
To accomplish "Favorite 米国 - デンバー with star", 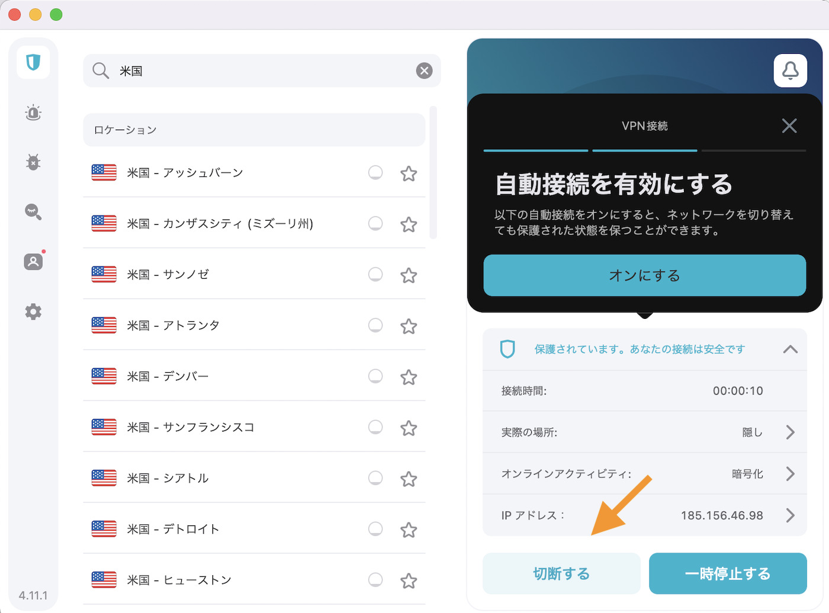I will (409, 377).
